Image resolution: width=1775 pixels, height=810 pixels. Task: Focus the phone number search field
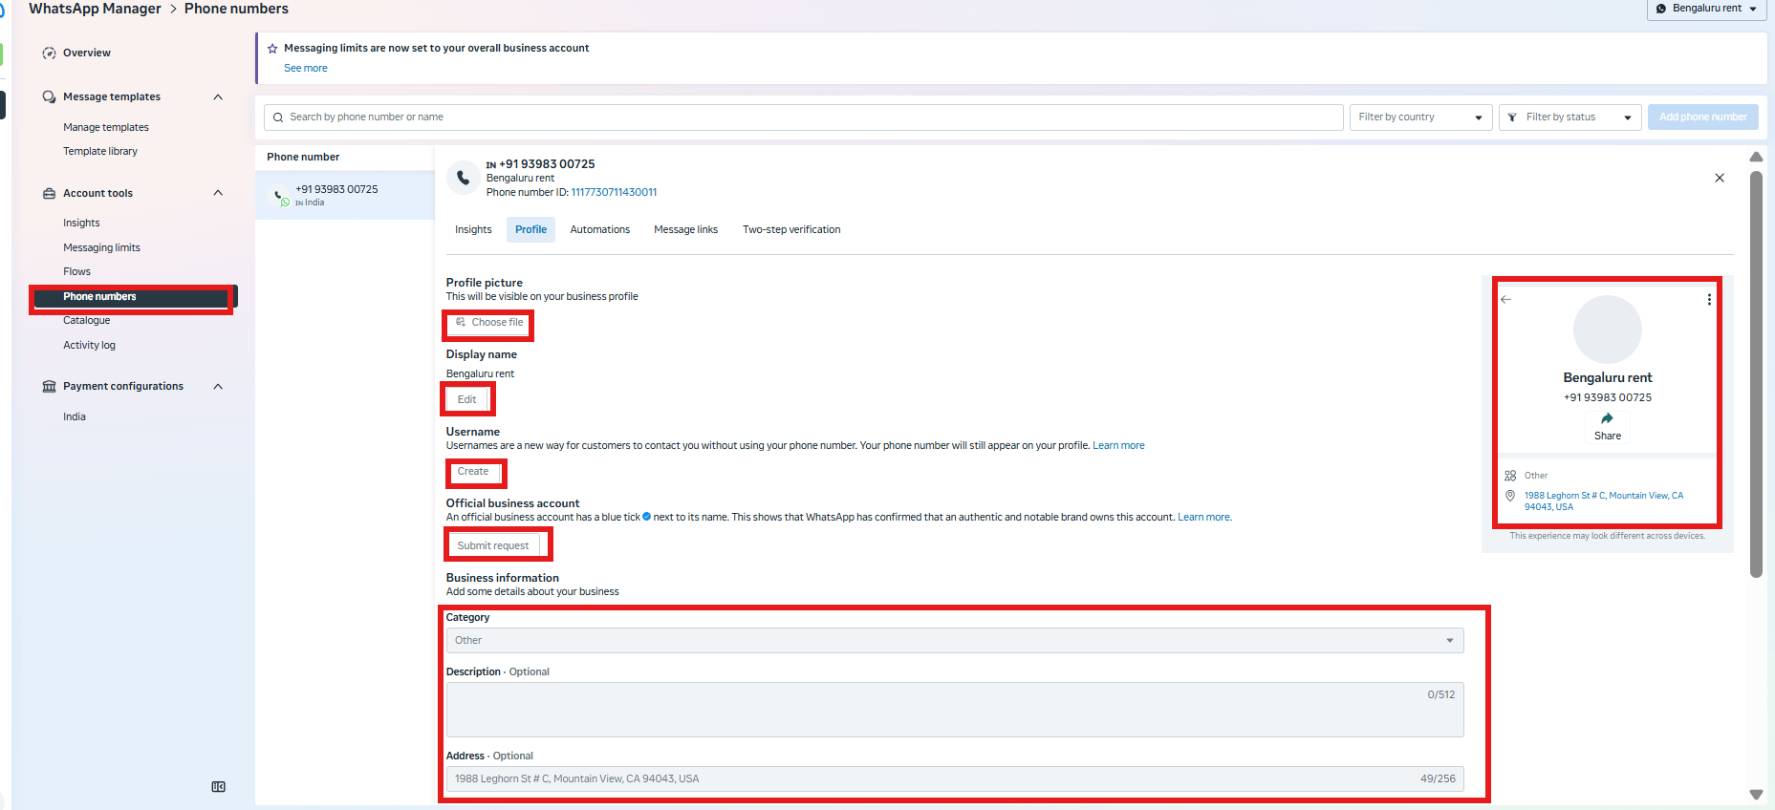tap(804, 117)
